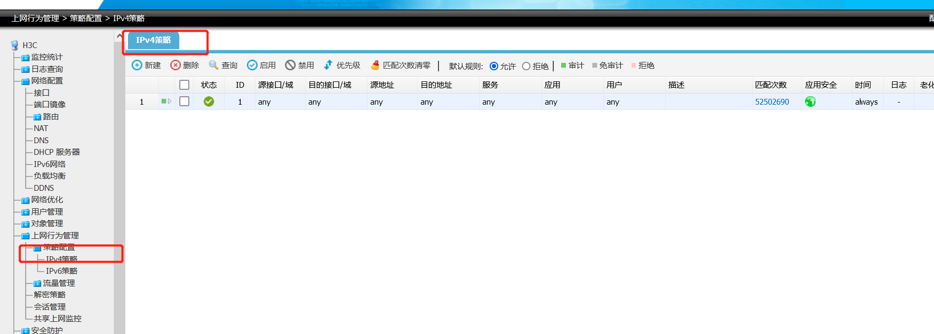
Task: Click the 启用 checkmark icon
Action: tap(252, 65)
